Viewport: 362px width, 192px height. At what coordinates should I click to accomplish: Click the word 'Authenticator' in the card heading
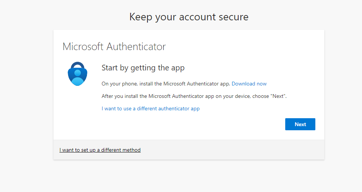coord(136,47)
